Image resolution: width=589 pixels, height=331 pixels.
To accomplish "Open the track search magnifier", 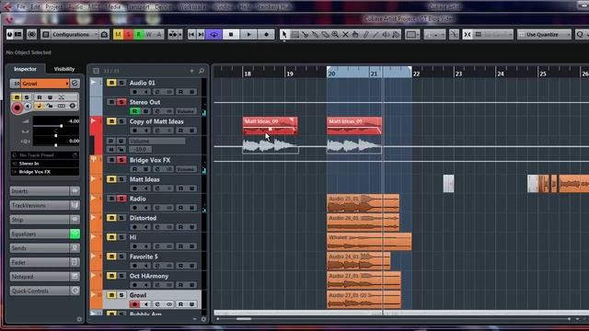I will point(202,71).
